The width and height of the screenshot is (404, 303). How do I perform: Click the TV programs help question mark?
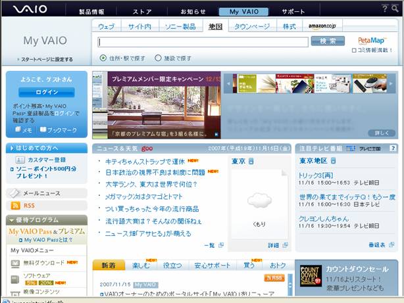393,149
